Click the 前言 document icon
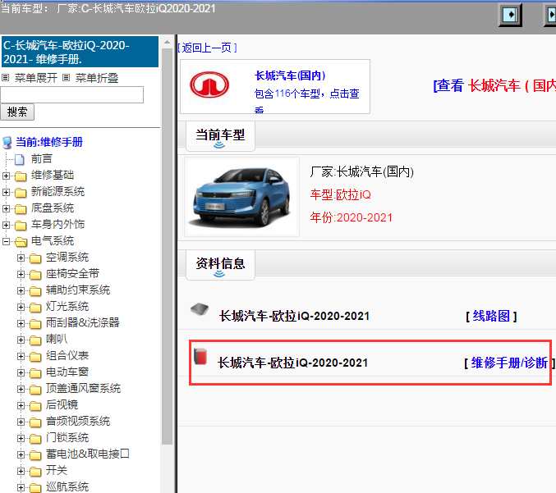The image size is (556, 493). coord(20,159)
